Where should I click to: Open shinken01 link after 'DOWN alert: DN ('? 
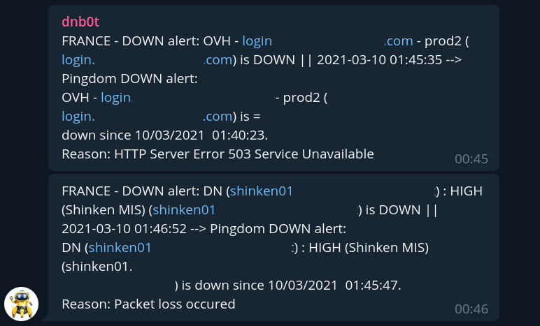pos(262,191)
